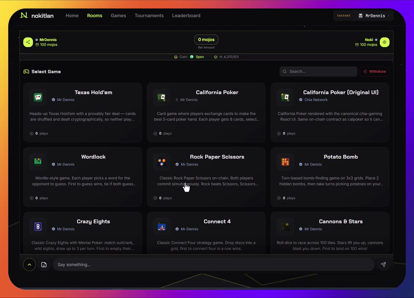Select the Wordlock game title
This screenshot has height=298, width=414.
pyautogui.click(x=93, y=157)
